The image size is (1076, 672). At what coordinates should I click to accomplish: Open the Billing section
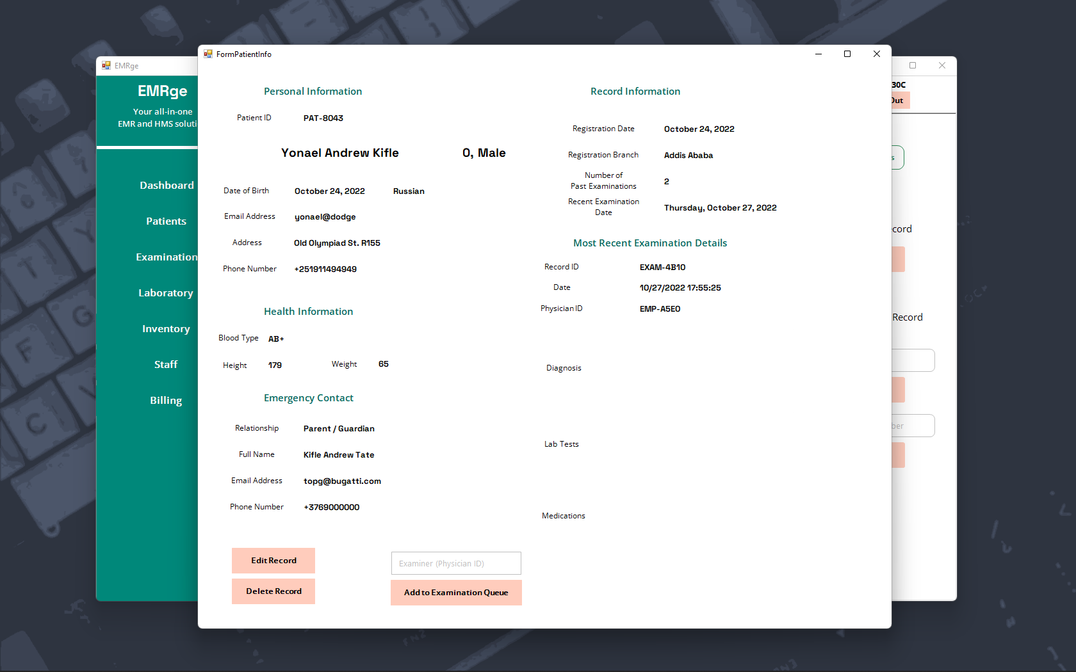(165, 400)
